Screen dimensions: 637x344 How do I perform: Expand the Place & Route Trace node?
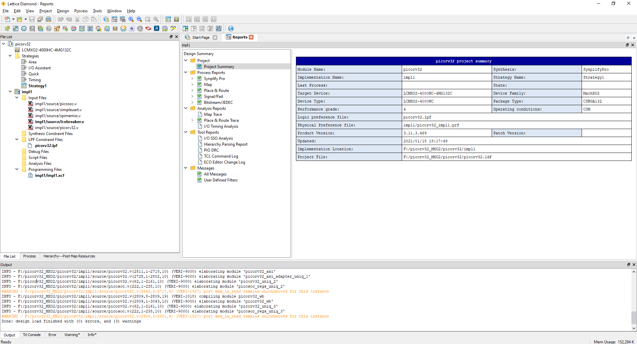click(192, 120)
